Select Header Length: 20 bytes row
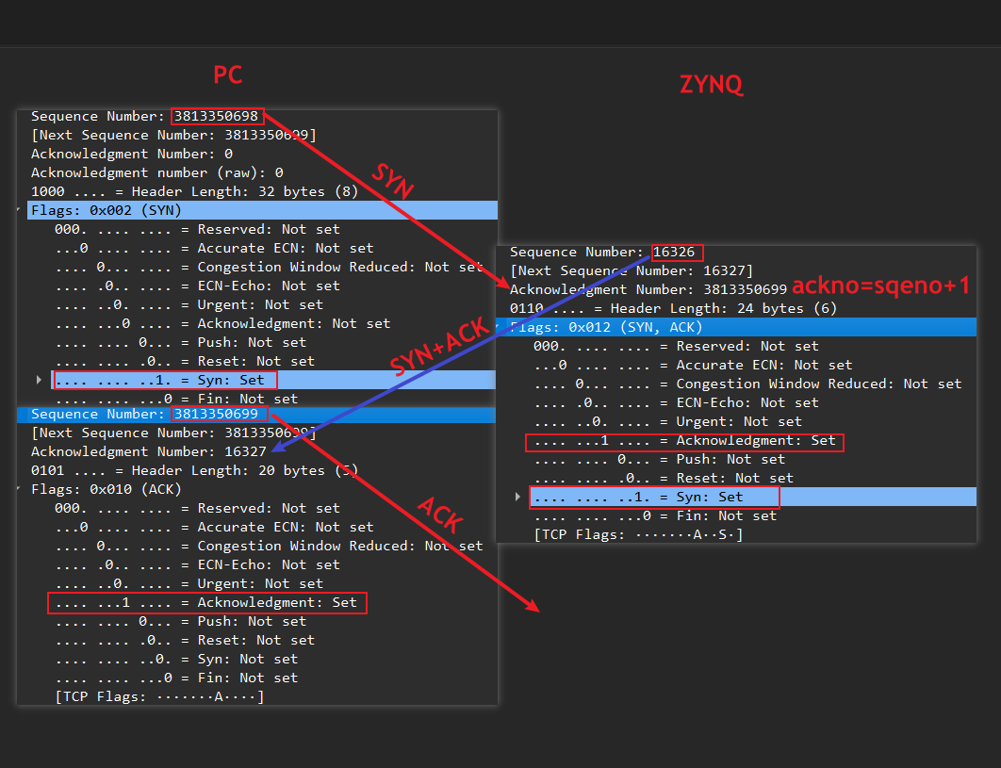Screen dimensions: 1001x768 tap(194, 470)
